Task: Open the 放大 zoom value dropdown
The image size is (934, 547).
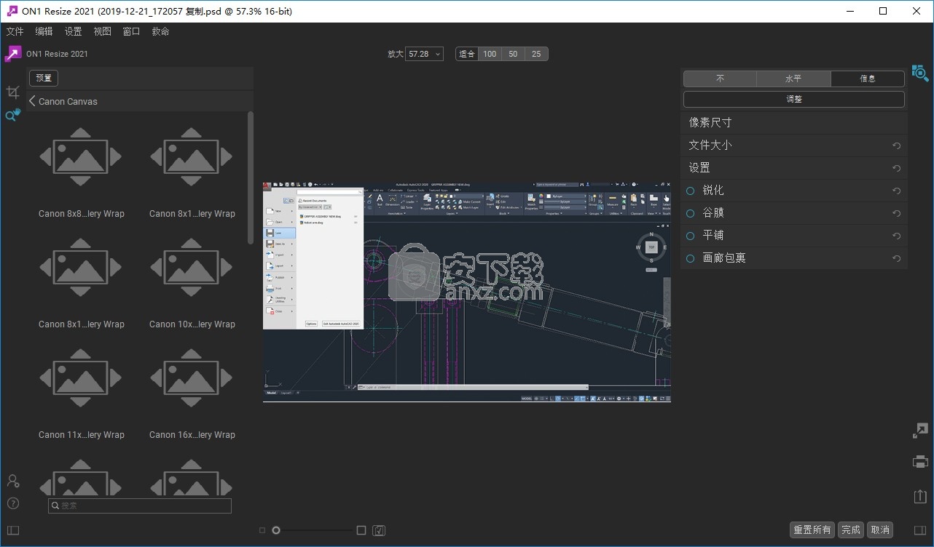Action: point(424,54)
